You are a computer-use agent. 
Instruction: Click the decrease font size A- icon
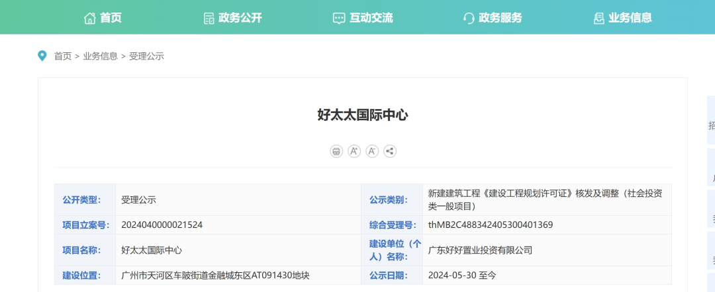click(x=372, y=151)
